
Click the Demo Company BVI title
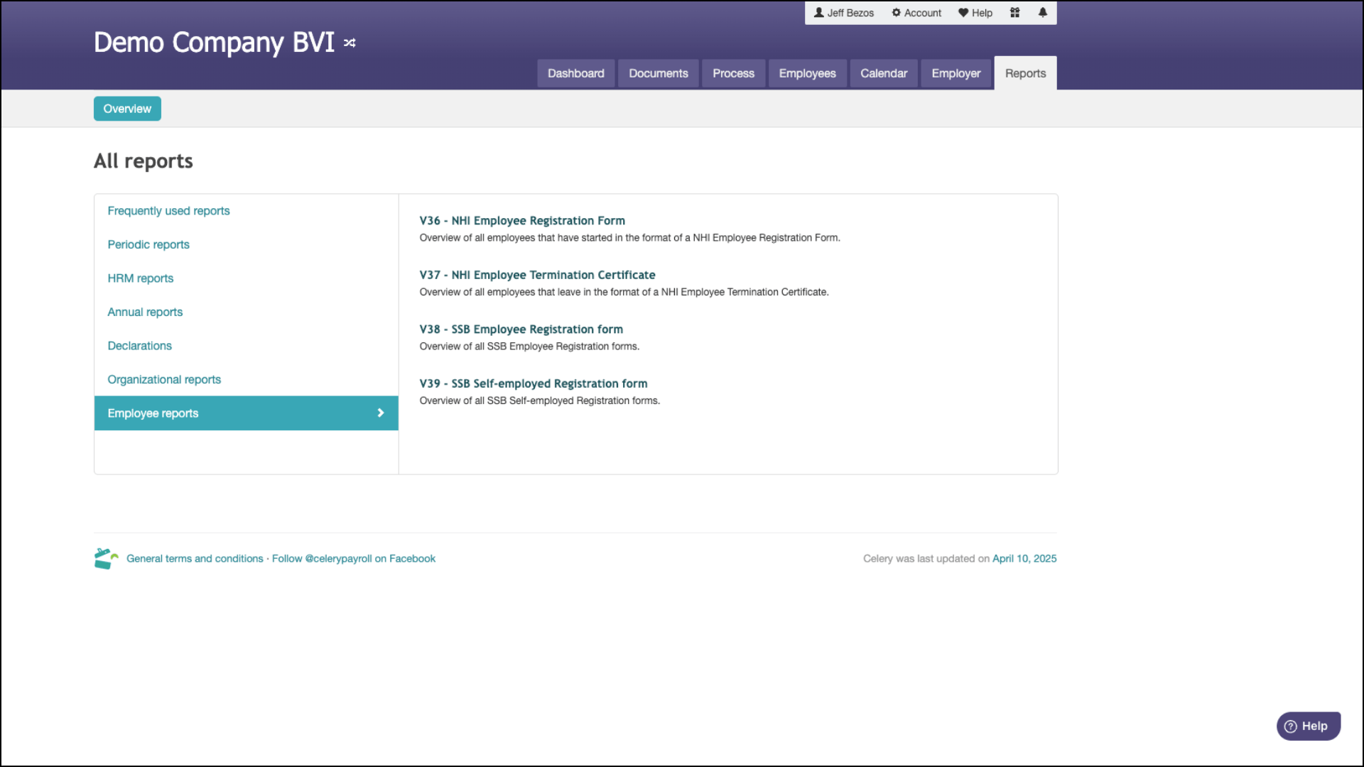pos(214,43)
